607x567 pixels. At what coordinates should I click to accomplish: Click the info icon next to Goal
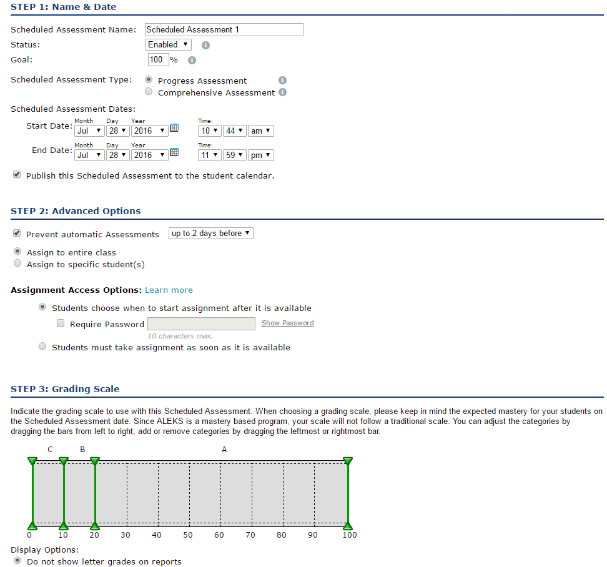tap(192, 61)
